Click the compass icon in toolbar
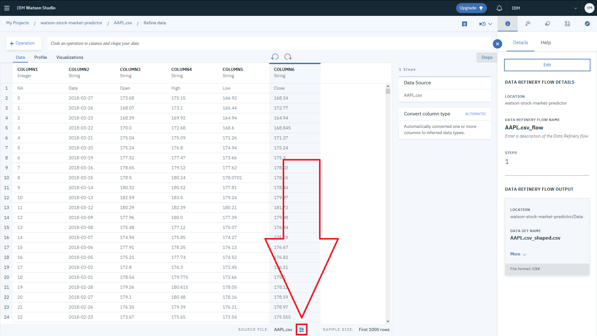The width and height of the screenshot is (597, 336). point(587,24)
